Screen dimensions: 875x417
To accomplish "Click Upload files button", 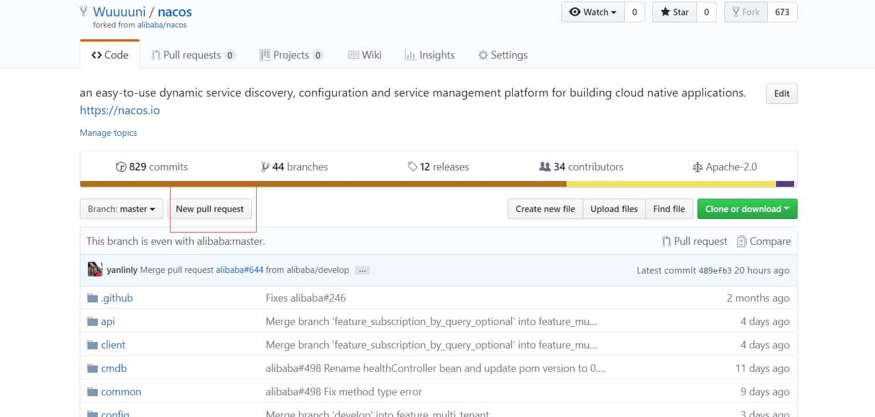I will click(614, 209).
